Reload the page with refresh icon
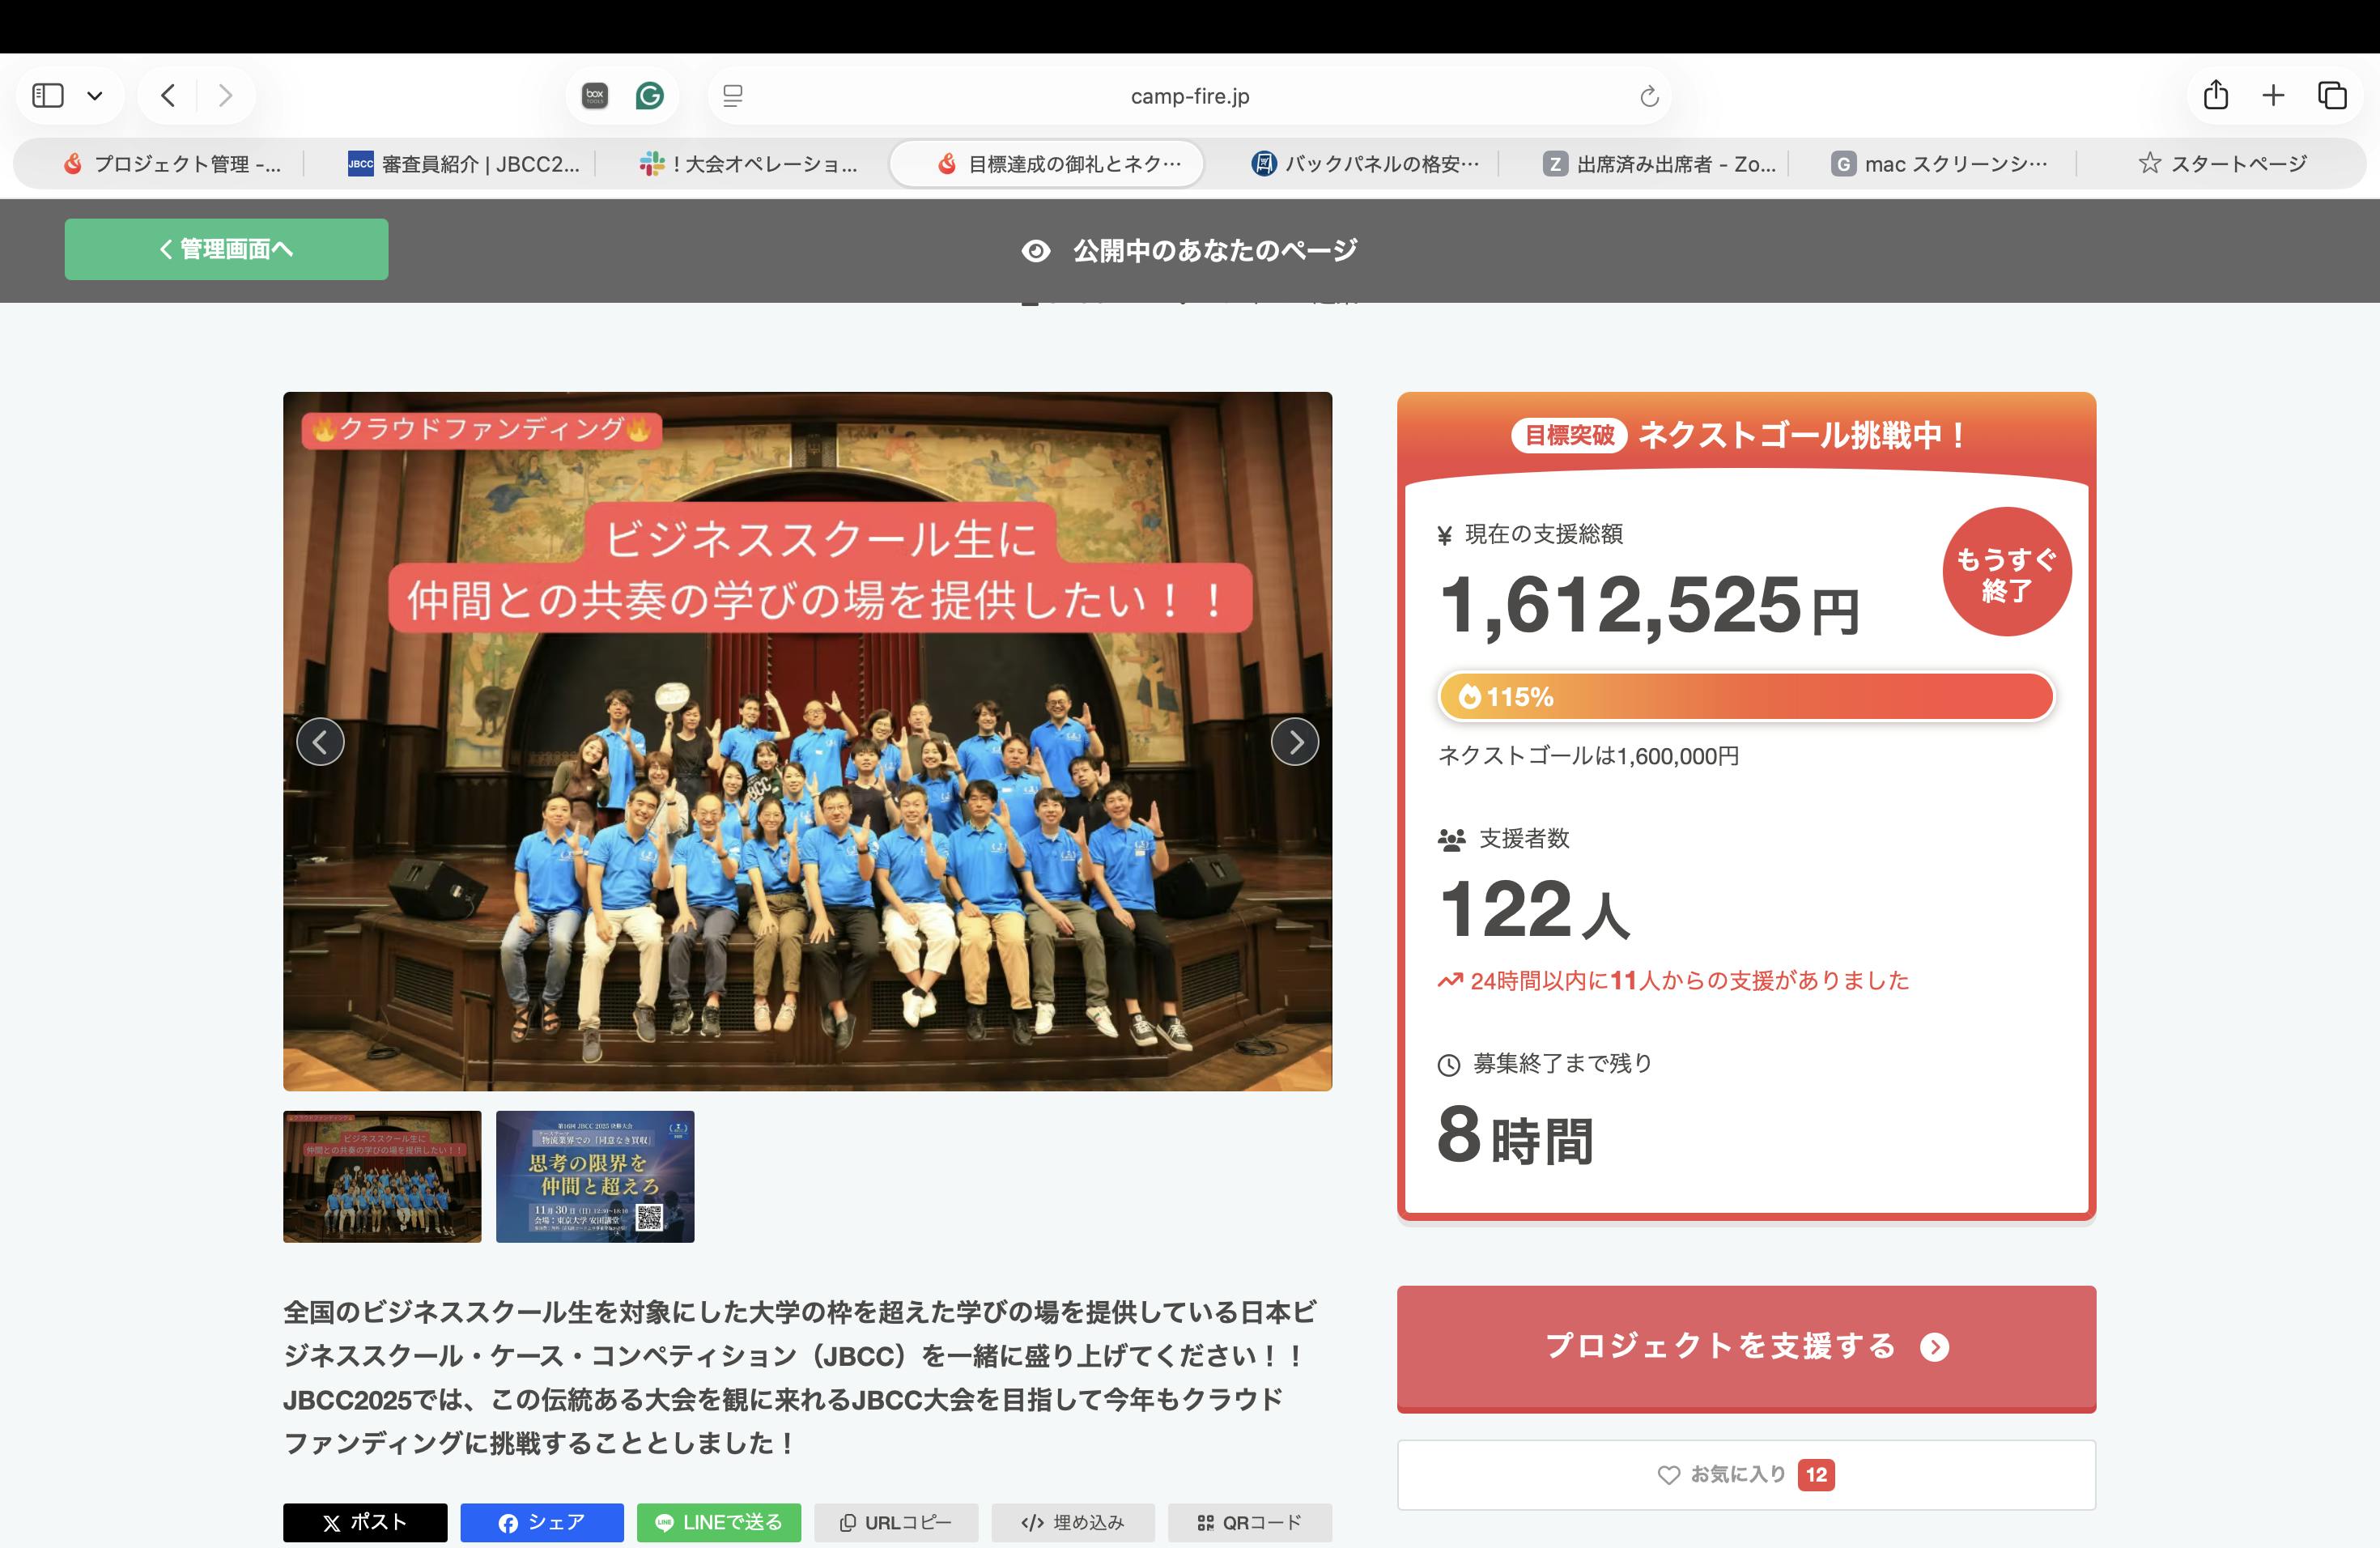 pos(1649,96)
